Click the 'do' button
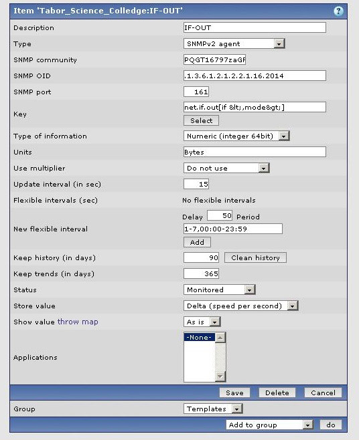Image resolution: width=359 pixels, height=440 pixels. (331, 425)
